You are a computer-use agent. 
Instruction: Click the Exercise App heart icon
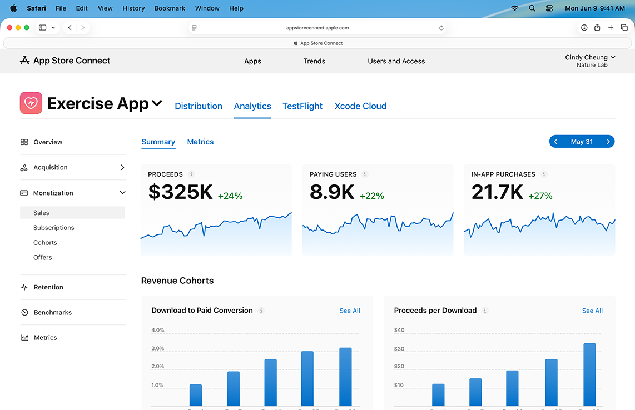31,103
